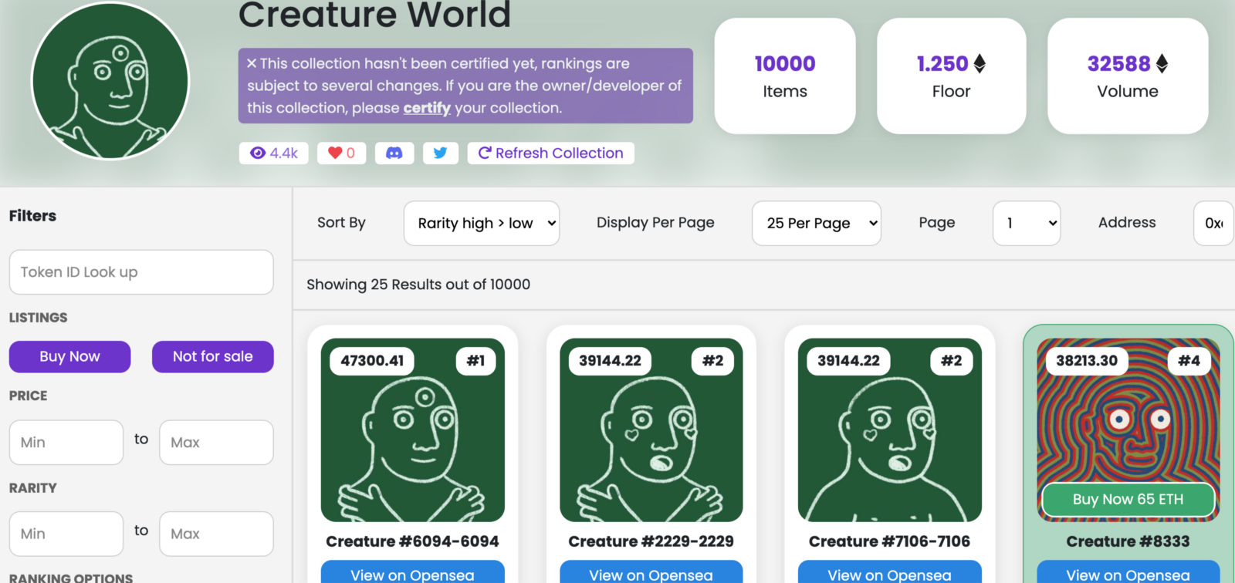
Task: Click the eye views counter 4.4k
Action: click(x=273, y=153)
